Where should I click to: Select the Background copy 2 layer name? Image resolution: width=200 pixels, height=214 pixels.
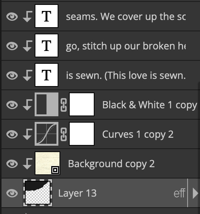pyautogui.click(x=111, y=164)
